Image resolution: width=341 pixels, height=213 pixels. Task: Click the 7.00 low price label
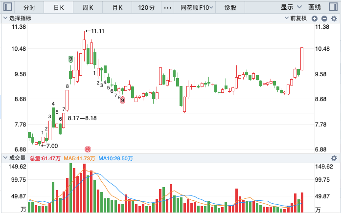(49, 146)
